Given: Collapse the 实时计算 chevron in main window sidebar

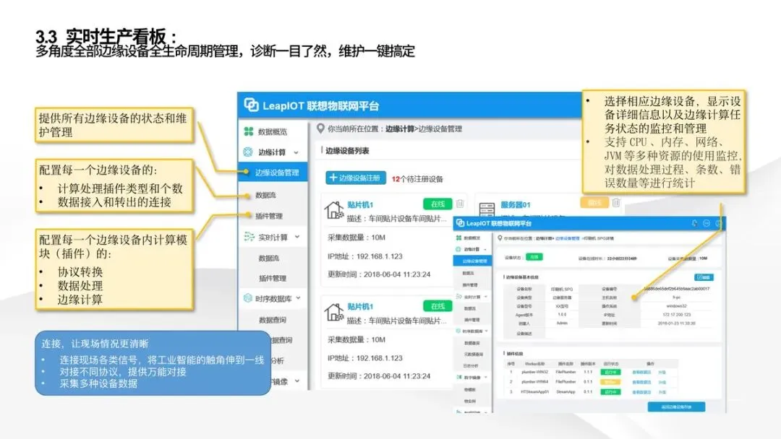Looking at the screenshot, I should click(x=297, y=237).
